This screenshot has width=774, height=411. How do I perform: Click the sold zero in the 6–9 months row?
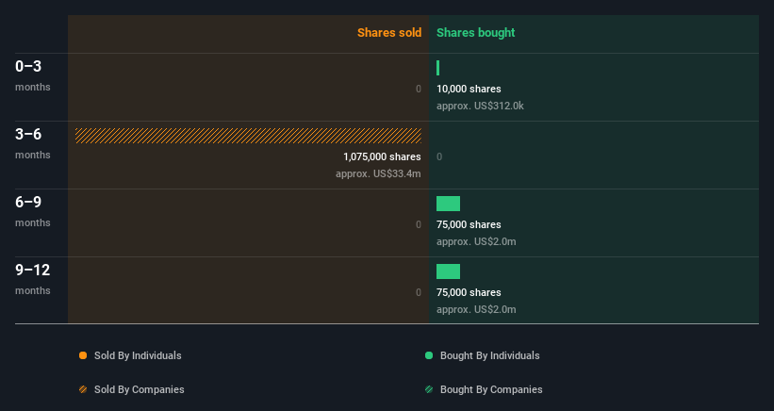point(419,224)
